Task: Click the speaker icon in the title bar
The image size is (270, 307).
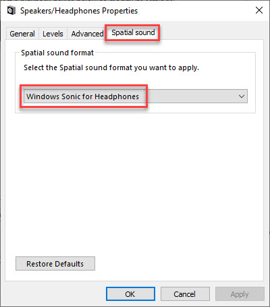Action: point(11,11)
